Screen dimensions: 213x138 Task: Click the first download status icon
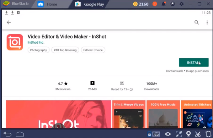[6, 13]
